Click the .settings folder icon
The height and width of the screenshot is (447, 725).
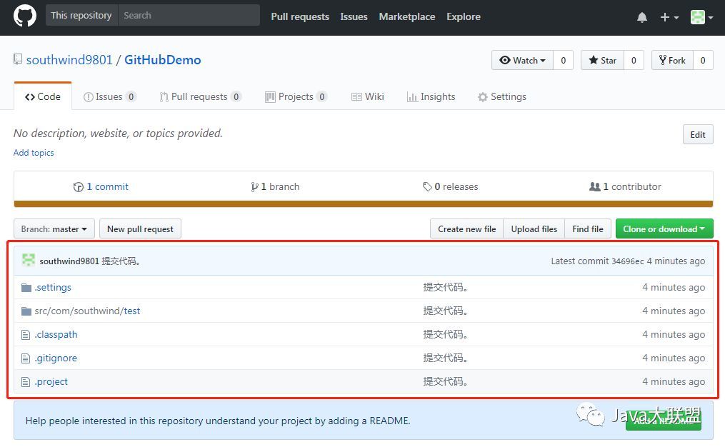pos(26,288)
